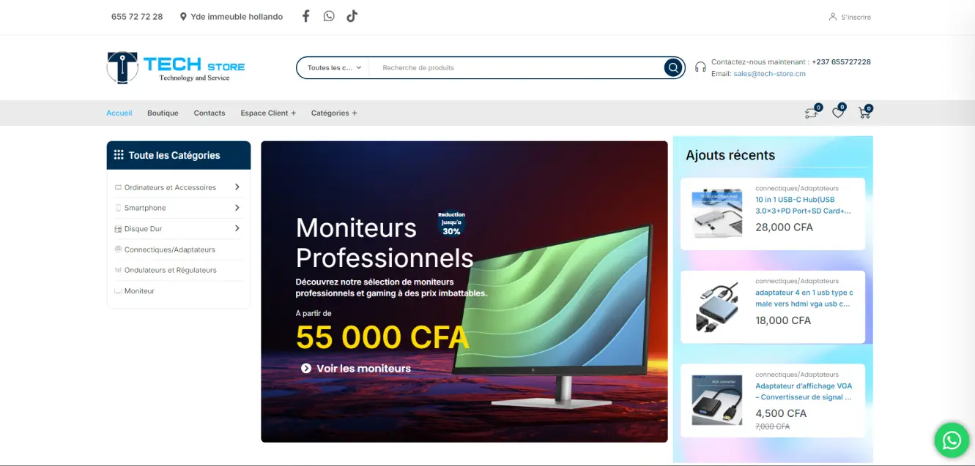Open the Facebook social icon

coord(306,16)
